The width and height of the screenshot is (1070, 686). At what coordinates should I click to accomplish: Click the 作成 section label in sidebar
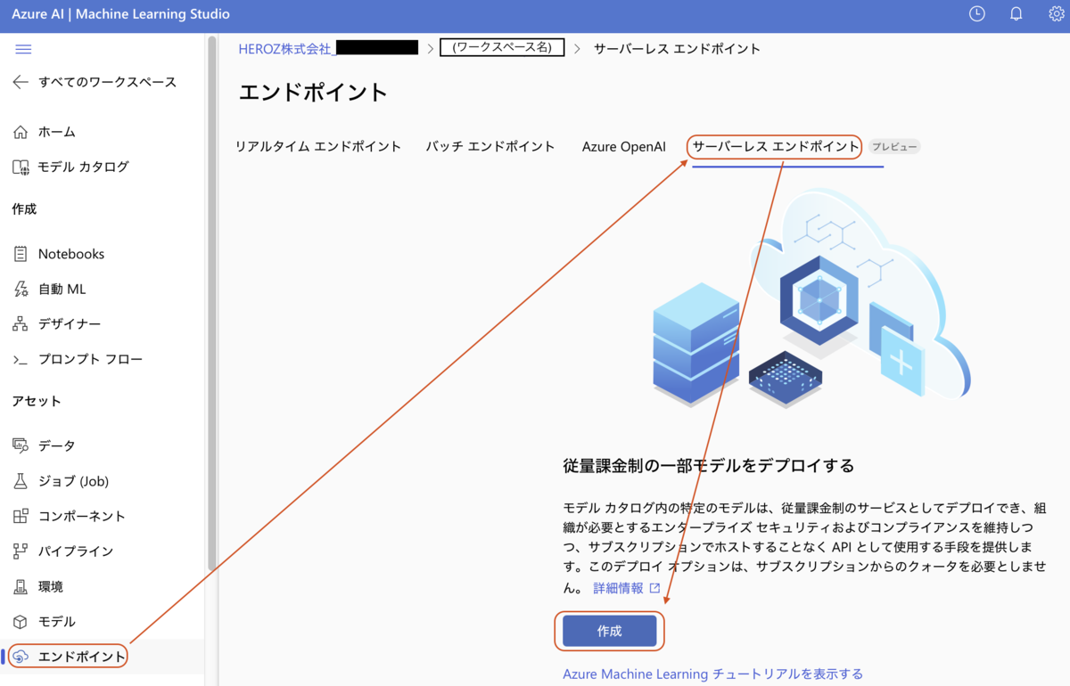coord(24,209)
